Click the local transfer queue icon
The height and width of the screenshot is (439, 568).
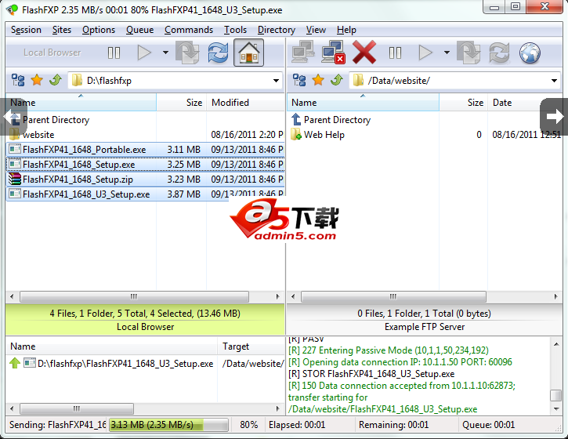click(187, 53)
